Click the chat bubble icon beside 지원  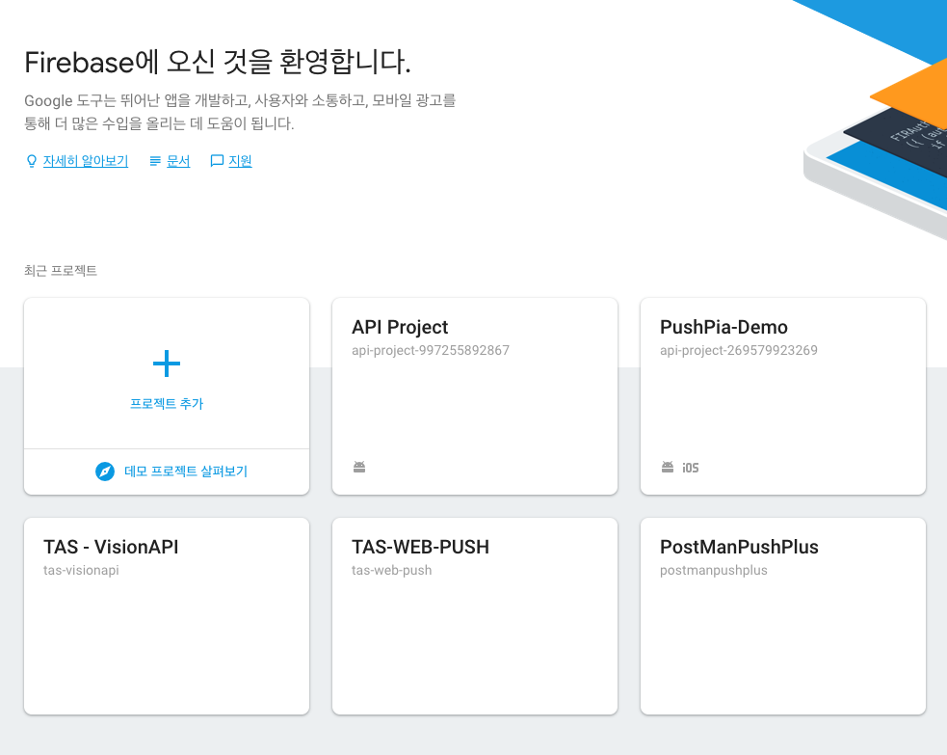pyautogui.click(x=217, y=161)
